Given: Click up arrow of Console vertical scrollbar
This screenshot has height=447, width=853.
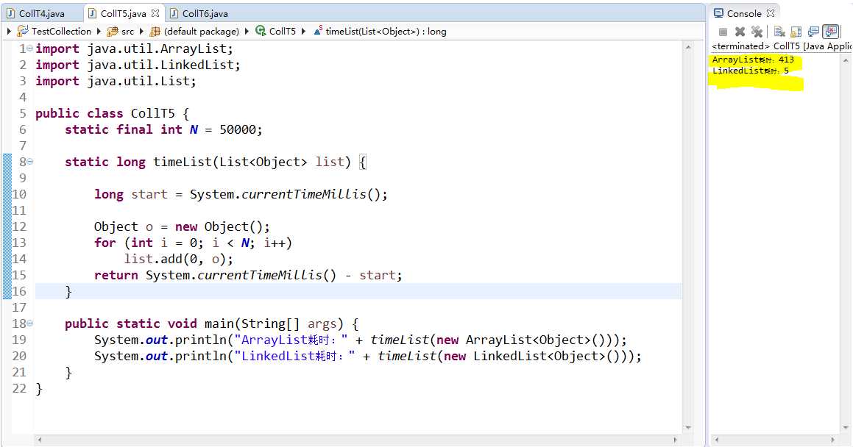Looking at the screenshot, I should tap(846, 61).
